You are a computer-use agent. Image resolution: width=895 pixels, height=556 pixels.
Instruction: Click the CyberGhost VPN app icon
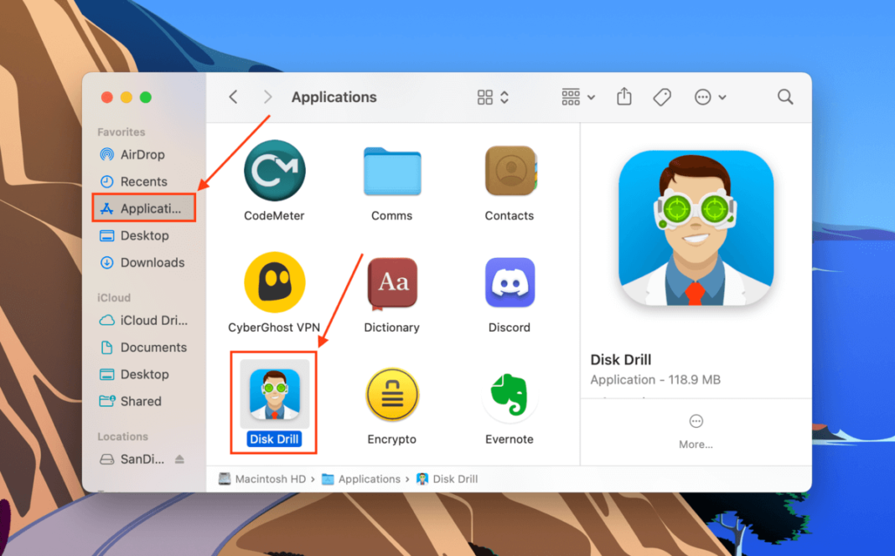[274, 284]
